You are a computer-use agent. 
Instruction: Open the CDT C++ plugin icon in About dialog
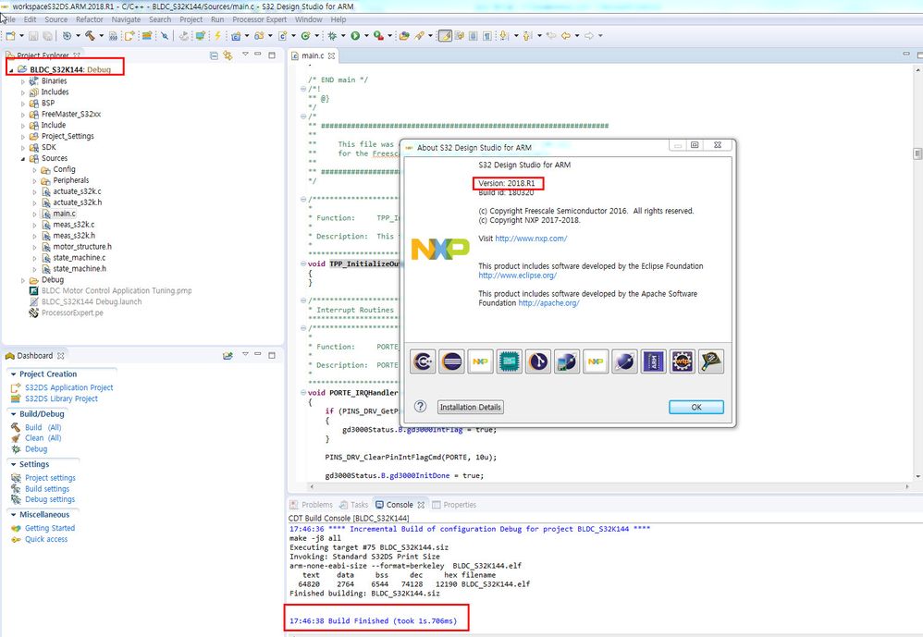pyautogui.click(x=423, y=361)
